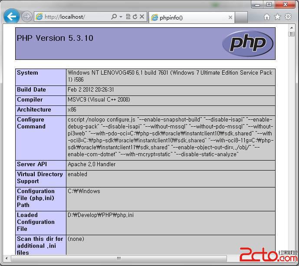Click the Server API value Apache 2.0 Handler
Viewport: 299px width, 266px height.
point(92,164)
